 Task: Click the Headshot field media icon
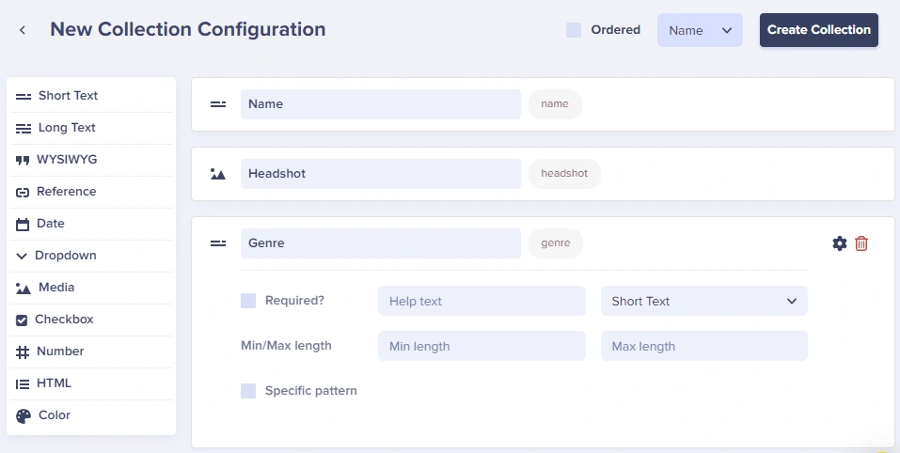218,174
